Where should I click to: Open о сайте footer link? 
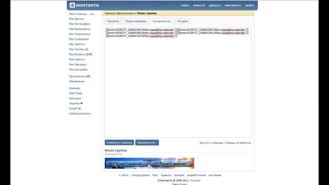123,175
